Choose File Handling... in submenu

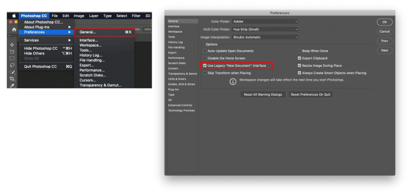coord(92,60)
